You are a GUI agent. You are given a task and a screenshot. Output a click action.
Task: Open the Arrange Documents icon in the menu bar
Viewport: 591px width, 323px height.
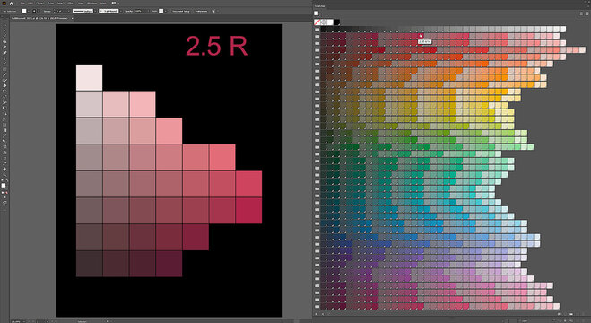click(x=114, y=4)
